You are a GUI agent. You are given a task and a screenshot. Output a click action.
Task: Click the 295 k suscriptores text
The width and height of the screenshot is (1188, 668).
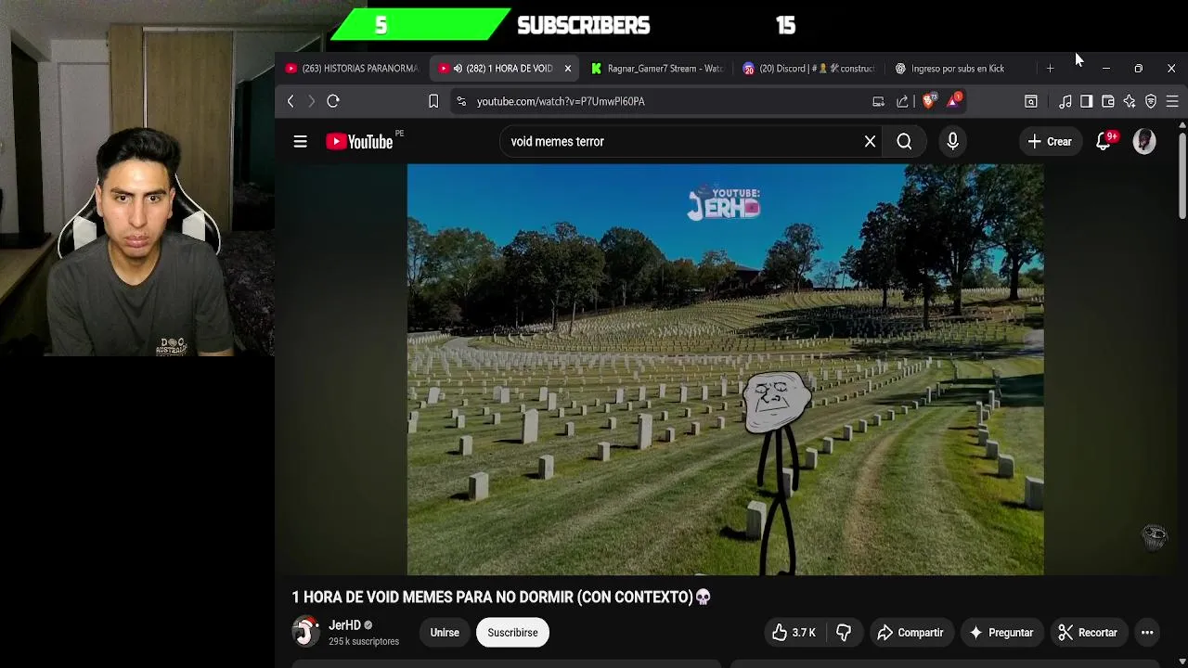pyautogui.click(x=364, y=641)
